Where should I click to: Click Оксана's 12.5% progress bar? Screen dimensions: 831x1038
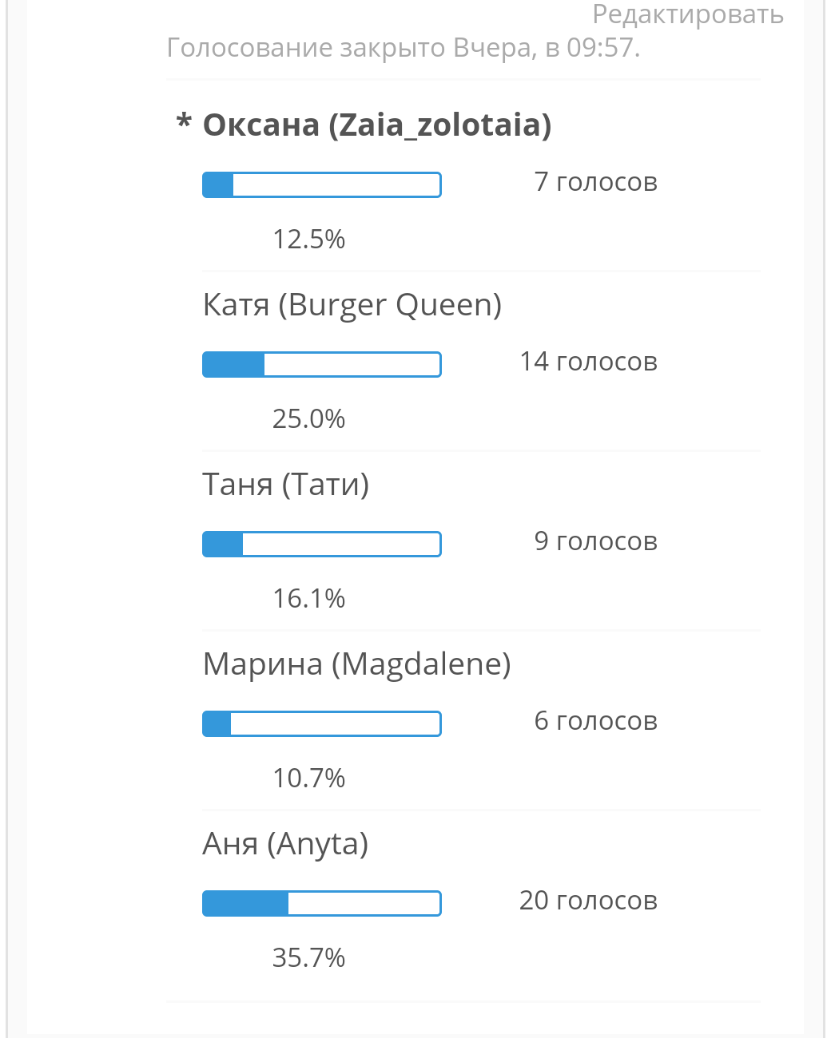point(322,184)
